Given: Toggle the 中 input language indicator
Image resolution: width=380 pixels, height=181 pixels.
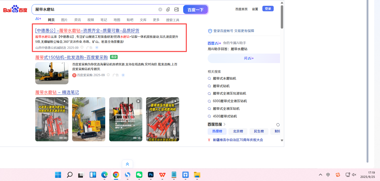Looking at the screenshot, I should [328, 175].
